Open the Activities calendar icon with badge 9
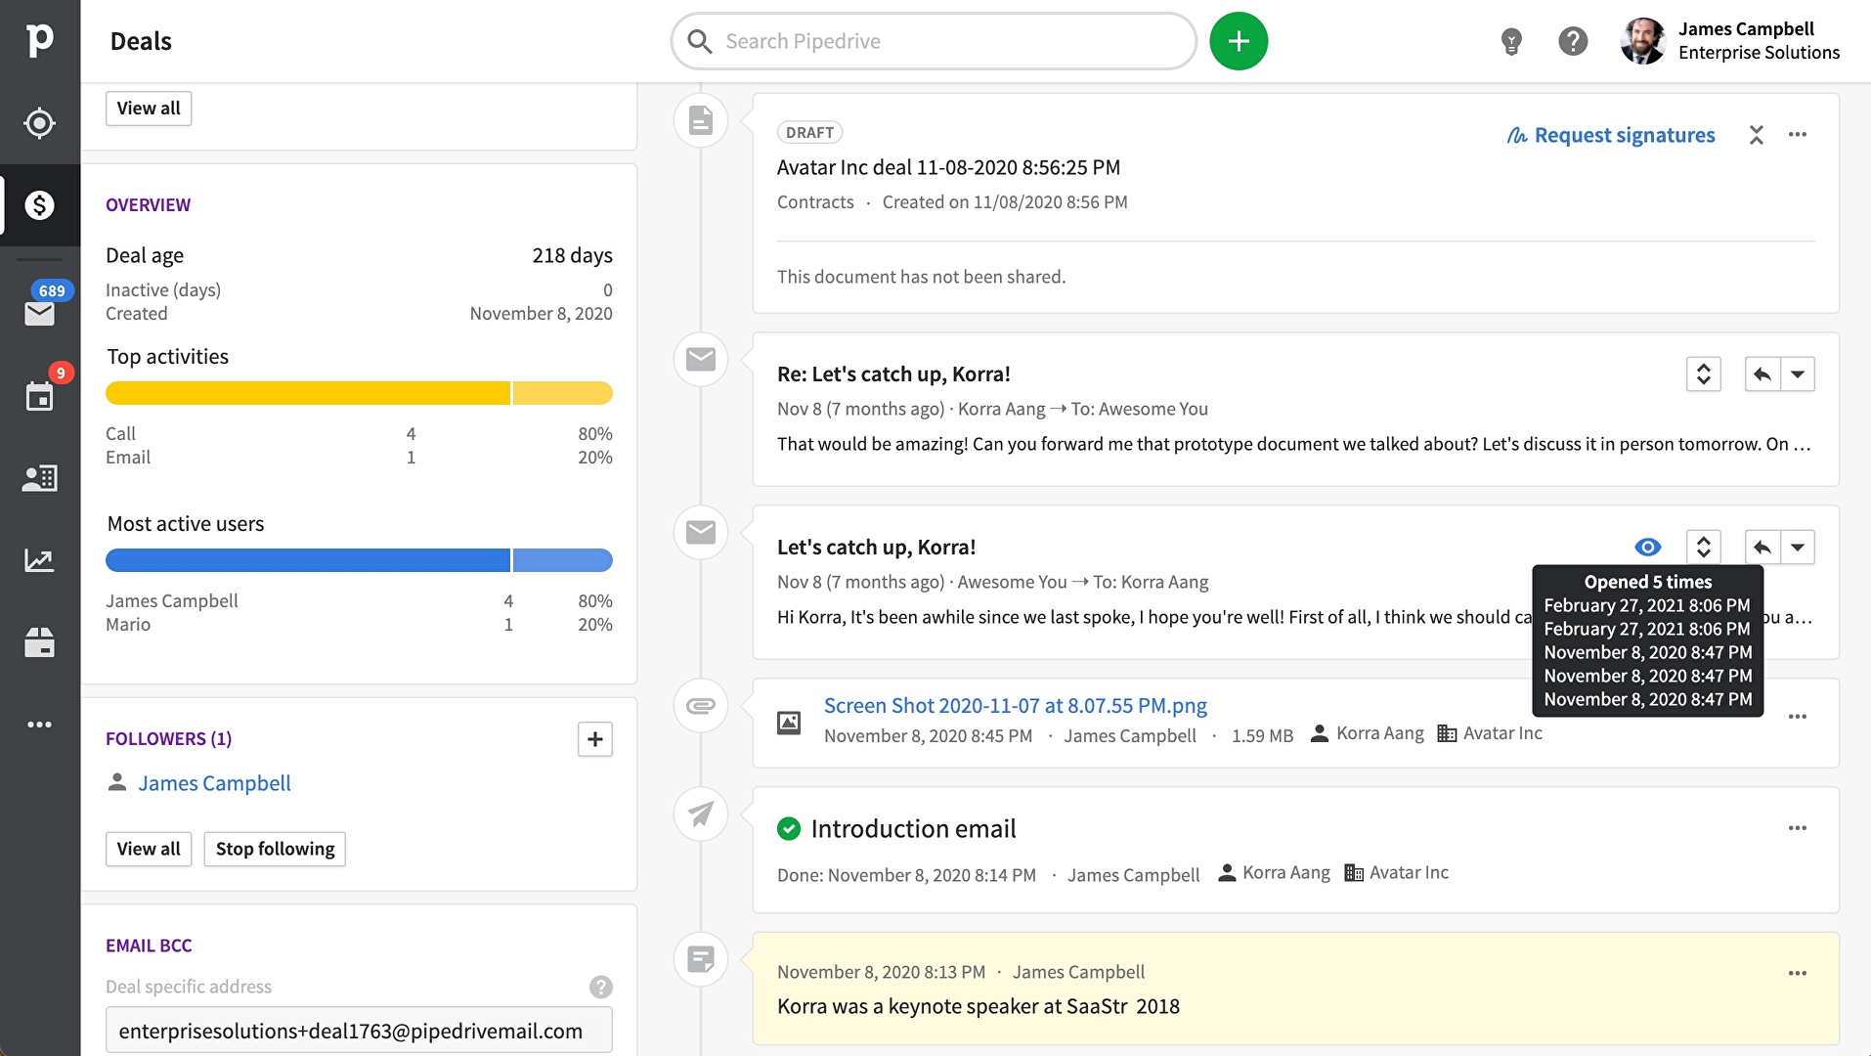The height and width of the screenshot is (1056, 1871). point(40,396)
